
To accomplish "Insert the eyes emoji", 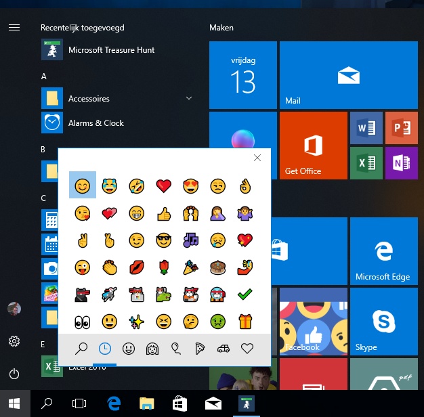I will pos(82,322).
